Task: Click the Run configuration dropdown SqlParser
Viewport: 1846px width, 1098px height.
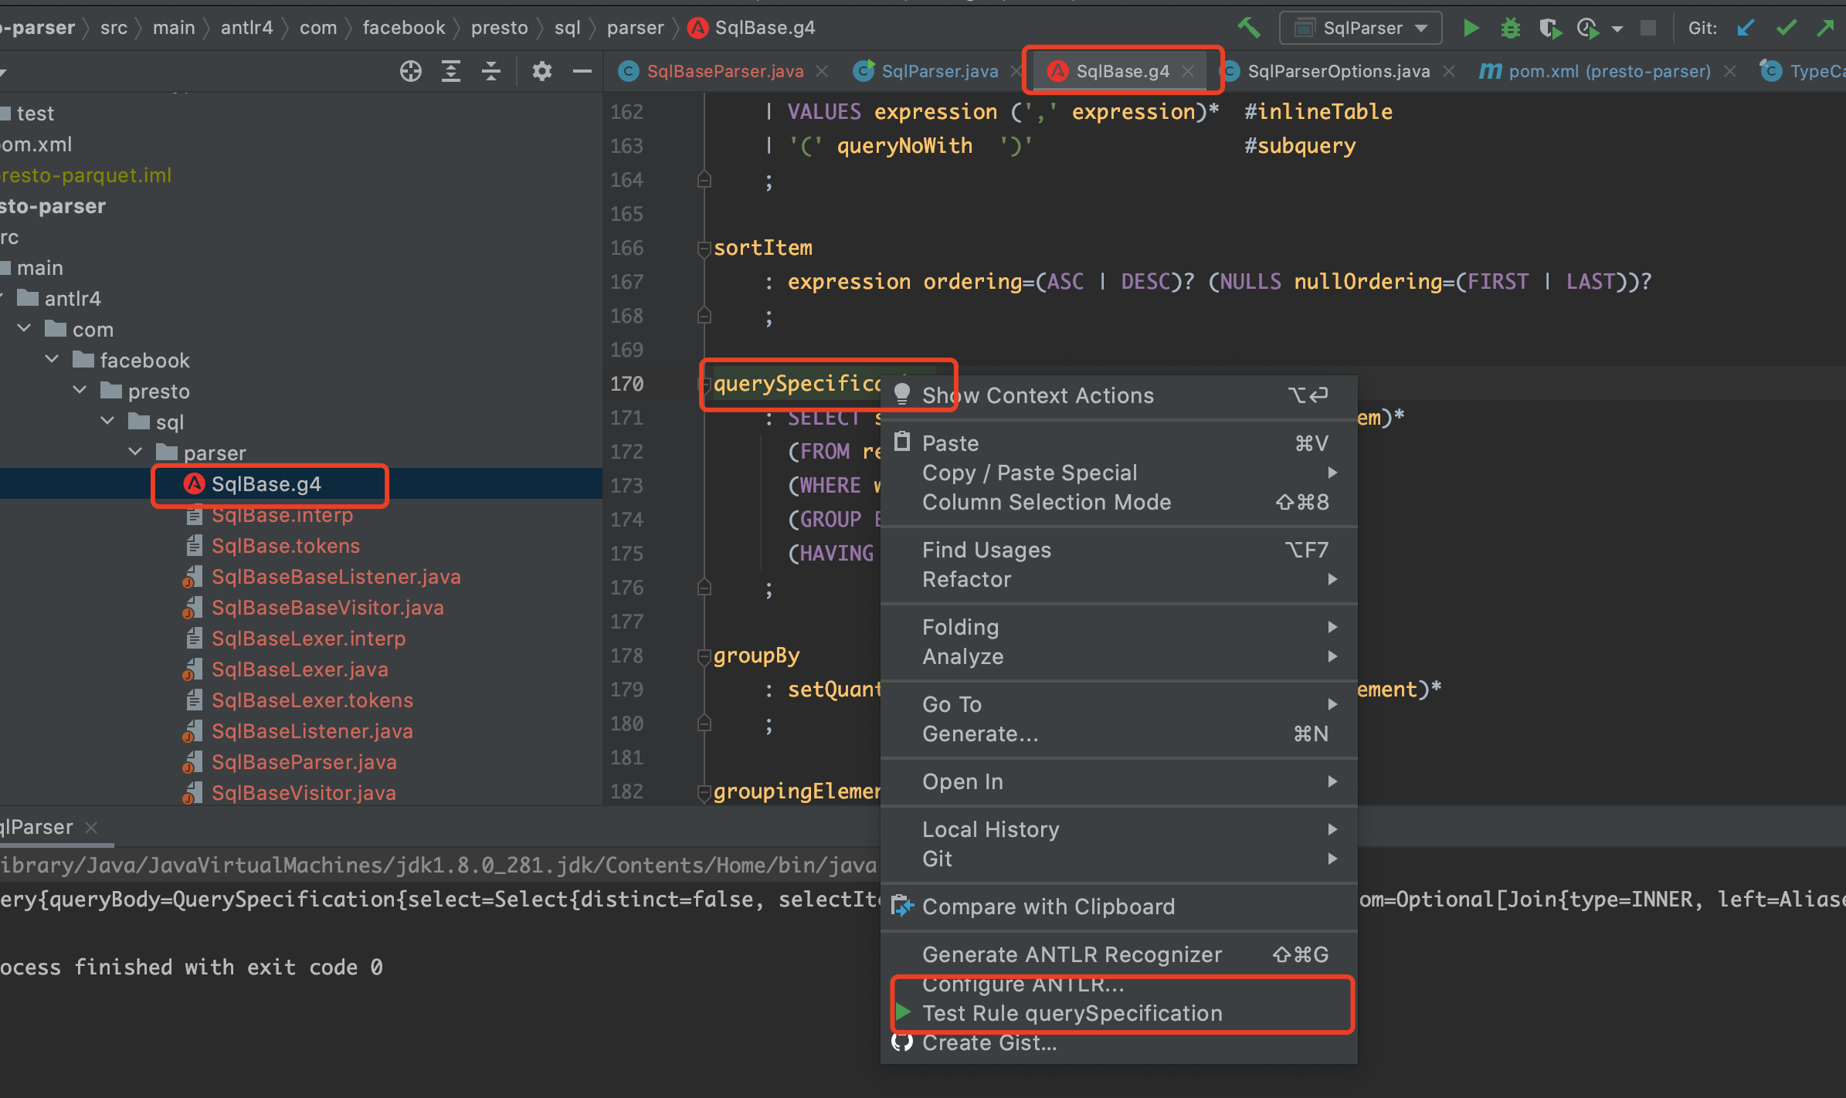Action: click(x=1359, y=26)
